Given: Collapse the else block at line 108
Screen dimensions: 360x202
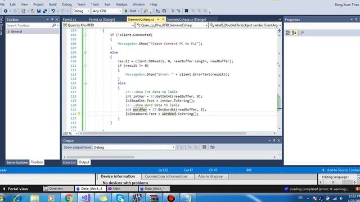Looking at the screenshot, I should point(85,52).
